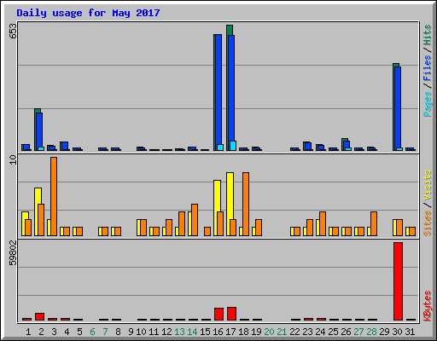Click day 3 on the date axis
The image size is (437, 341).
[x=54, y=332]
